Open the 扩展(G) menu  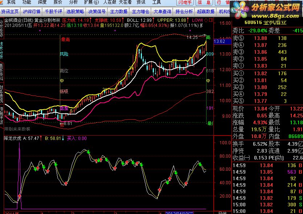pos(91,2)
